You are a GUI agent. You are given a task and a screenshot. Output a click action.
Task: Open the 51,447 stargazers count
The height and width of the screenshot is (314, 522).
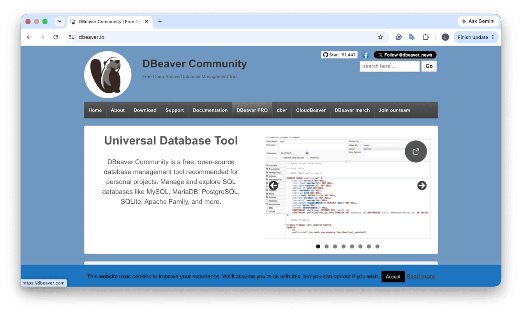pos(349,55)
